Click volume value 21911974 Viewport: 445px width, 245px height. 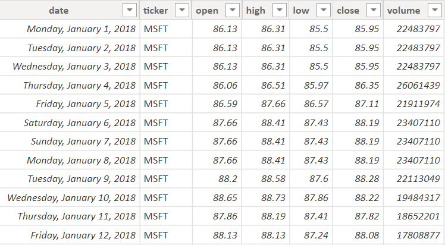click(418, 104)
